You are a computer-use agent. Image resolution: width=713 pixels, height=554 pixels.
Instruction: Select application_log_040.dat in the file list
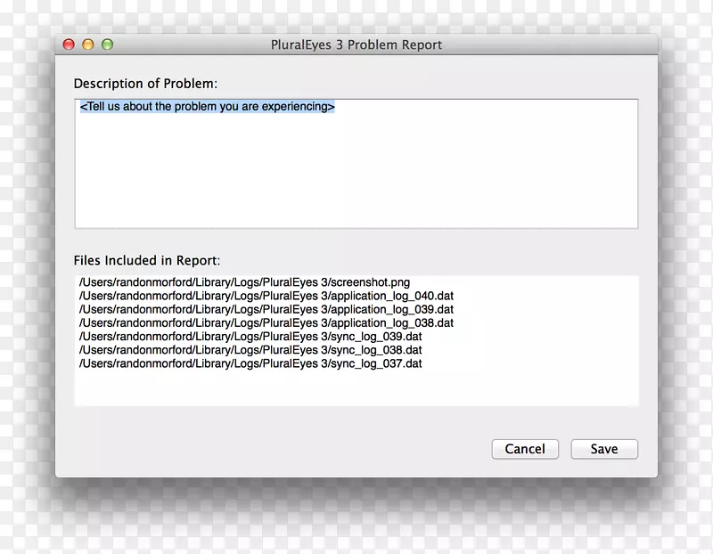pyautogui.click(x=266, y=296)
